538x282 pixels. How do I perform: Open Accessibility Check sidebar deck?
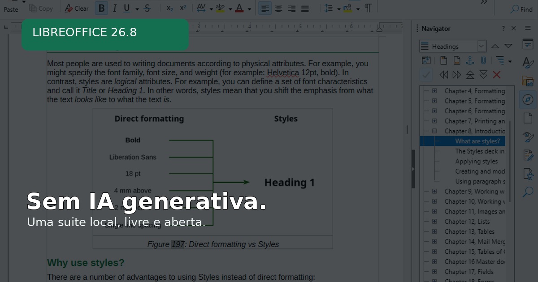pos(528,174)
